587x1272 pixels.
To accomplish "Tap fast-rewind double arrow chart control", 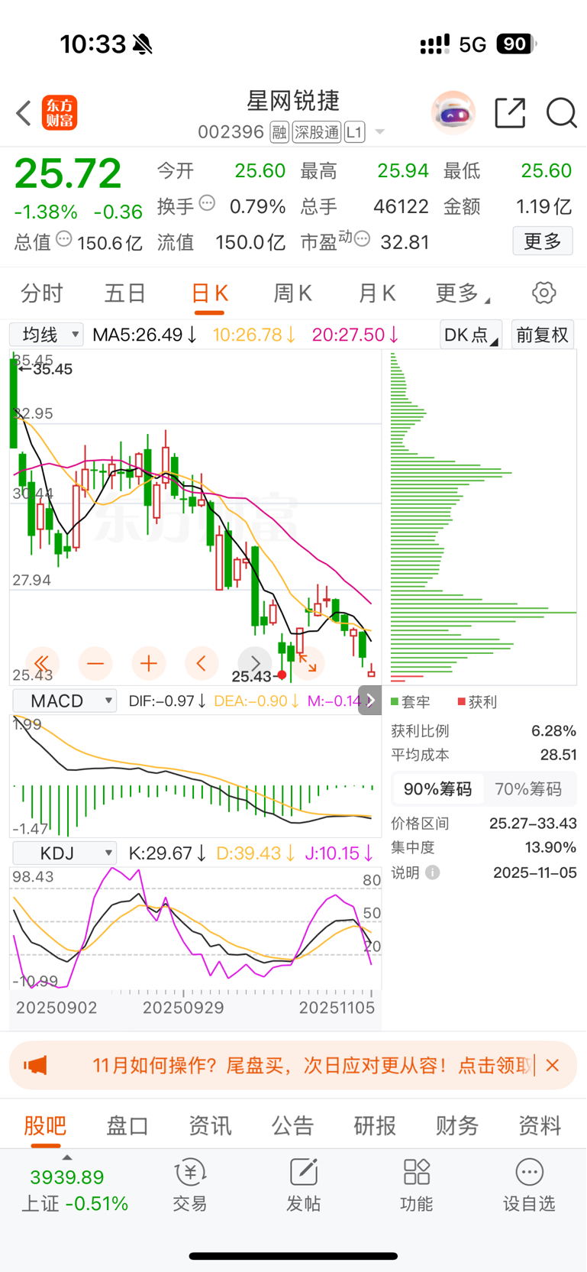I will [42, 663].
